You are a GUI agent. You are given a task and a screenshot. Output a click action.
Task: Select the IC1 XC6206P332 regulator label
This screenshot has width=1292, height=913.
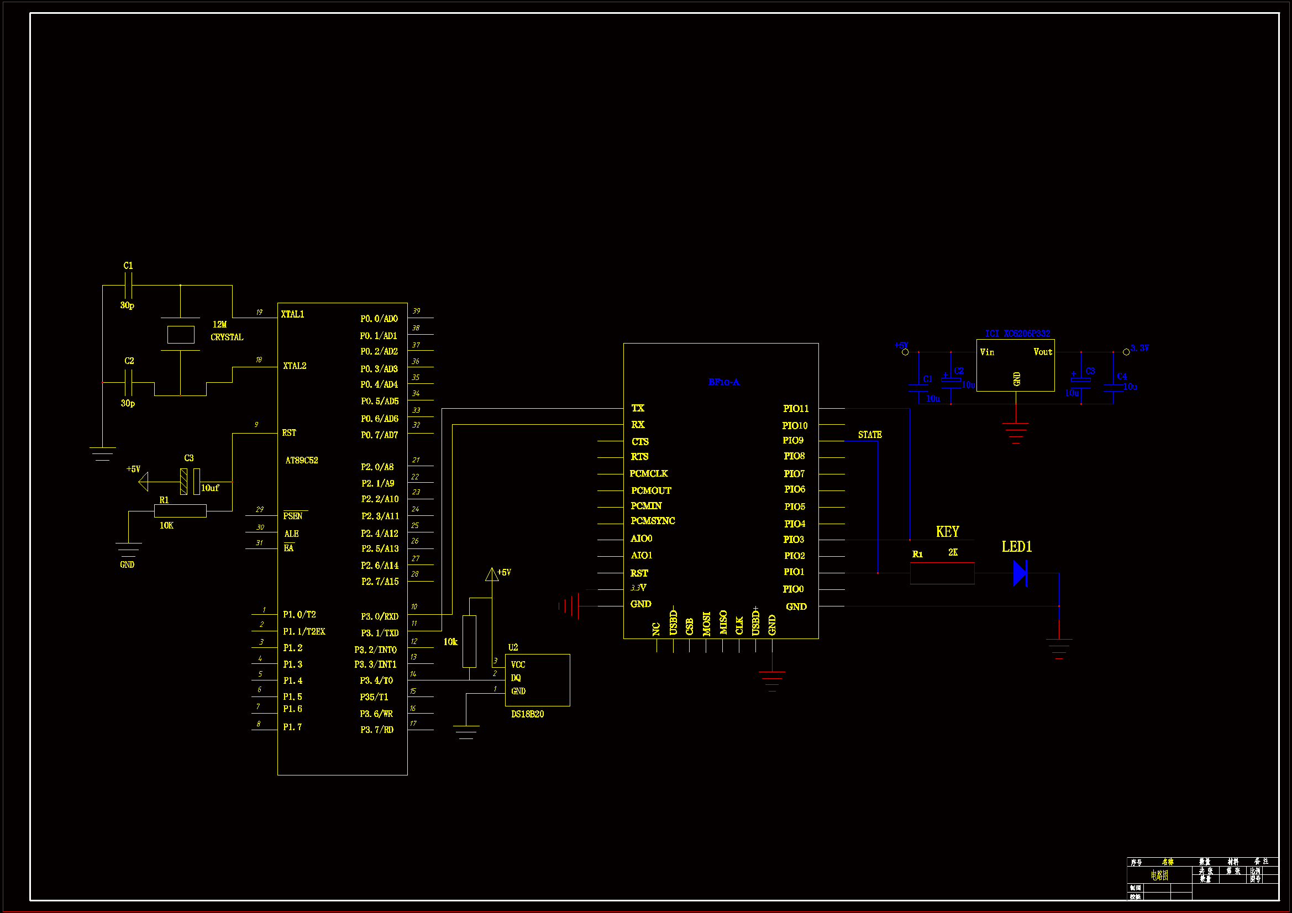1017,334
